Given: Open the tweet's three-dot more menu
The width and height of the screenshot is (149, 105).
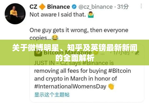Looking at the screenshot, I should point(141,6).
